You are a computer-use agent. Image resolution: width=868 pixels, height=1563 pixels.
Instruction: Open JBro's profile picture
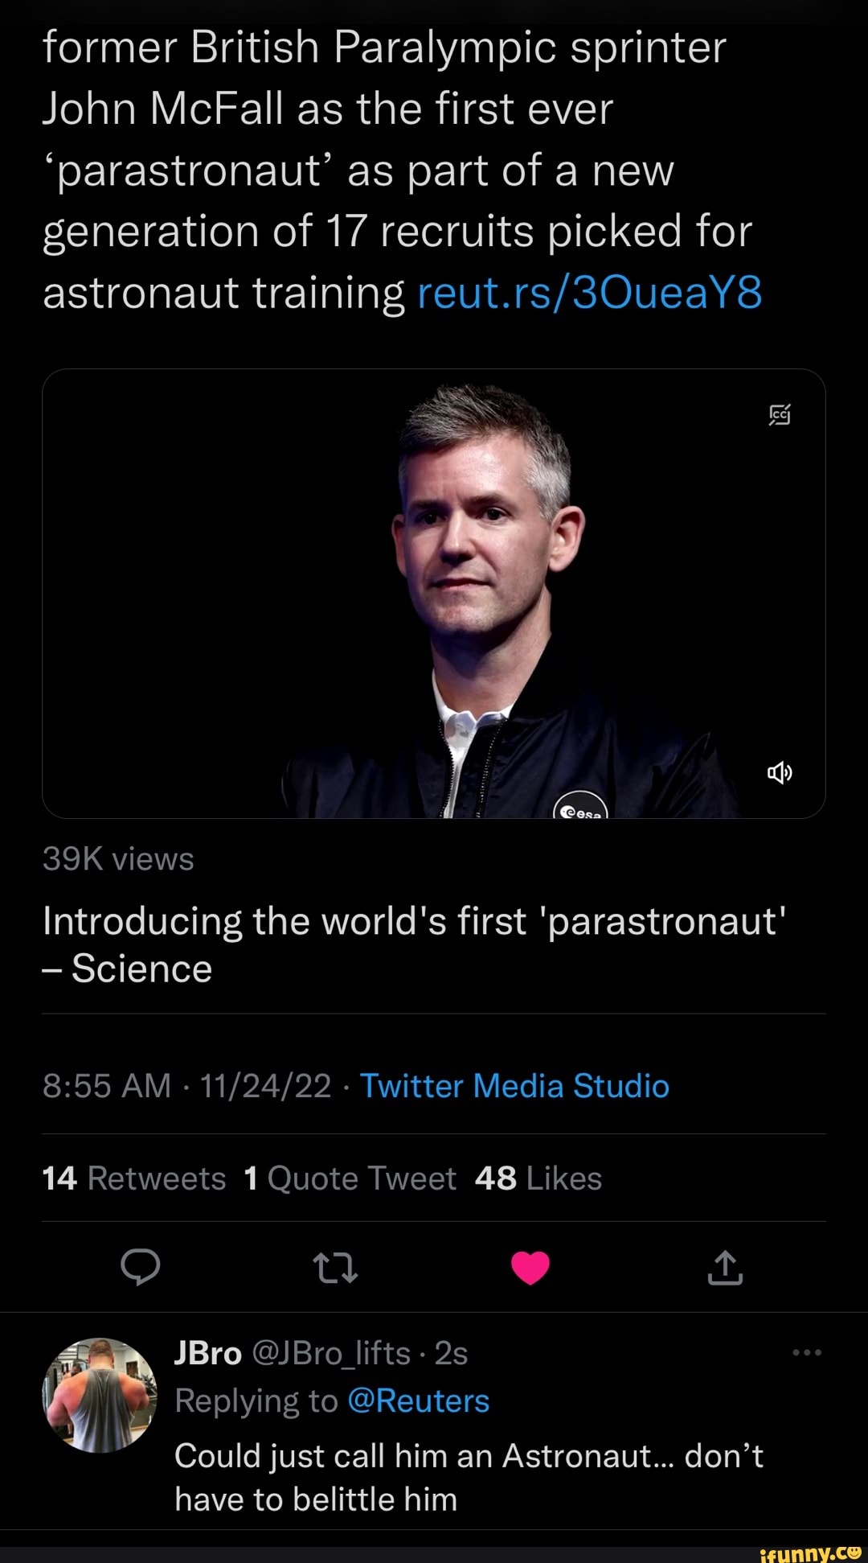[x=100, y=1395]
